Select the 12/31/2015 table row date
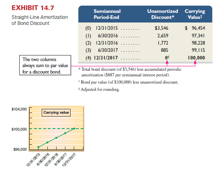Viewport: 217px width, 174px height. point(107,28)
